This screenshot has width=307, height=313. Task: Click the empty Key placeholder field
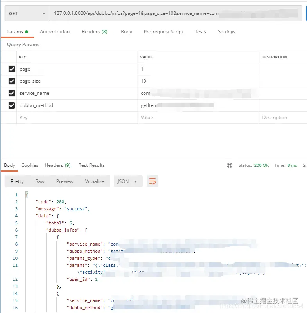click(x=77, y=118)
